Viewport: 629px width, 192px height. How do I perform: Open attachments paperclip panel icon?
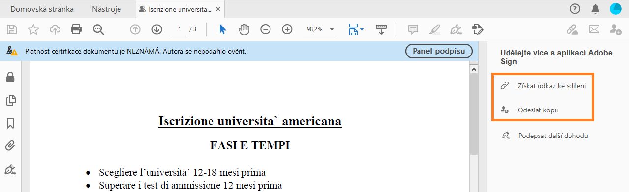(x=10, y=146)
